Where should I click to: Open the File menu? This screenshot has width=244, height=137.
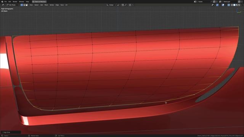pos(6,2)
